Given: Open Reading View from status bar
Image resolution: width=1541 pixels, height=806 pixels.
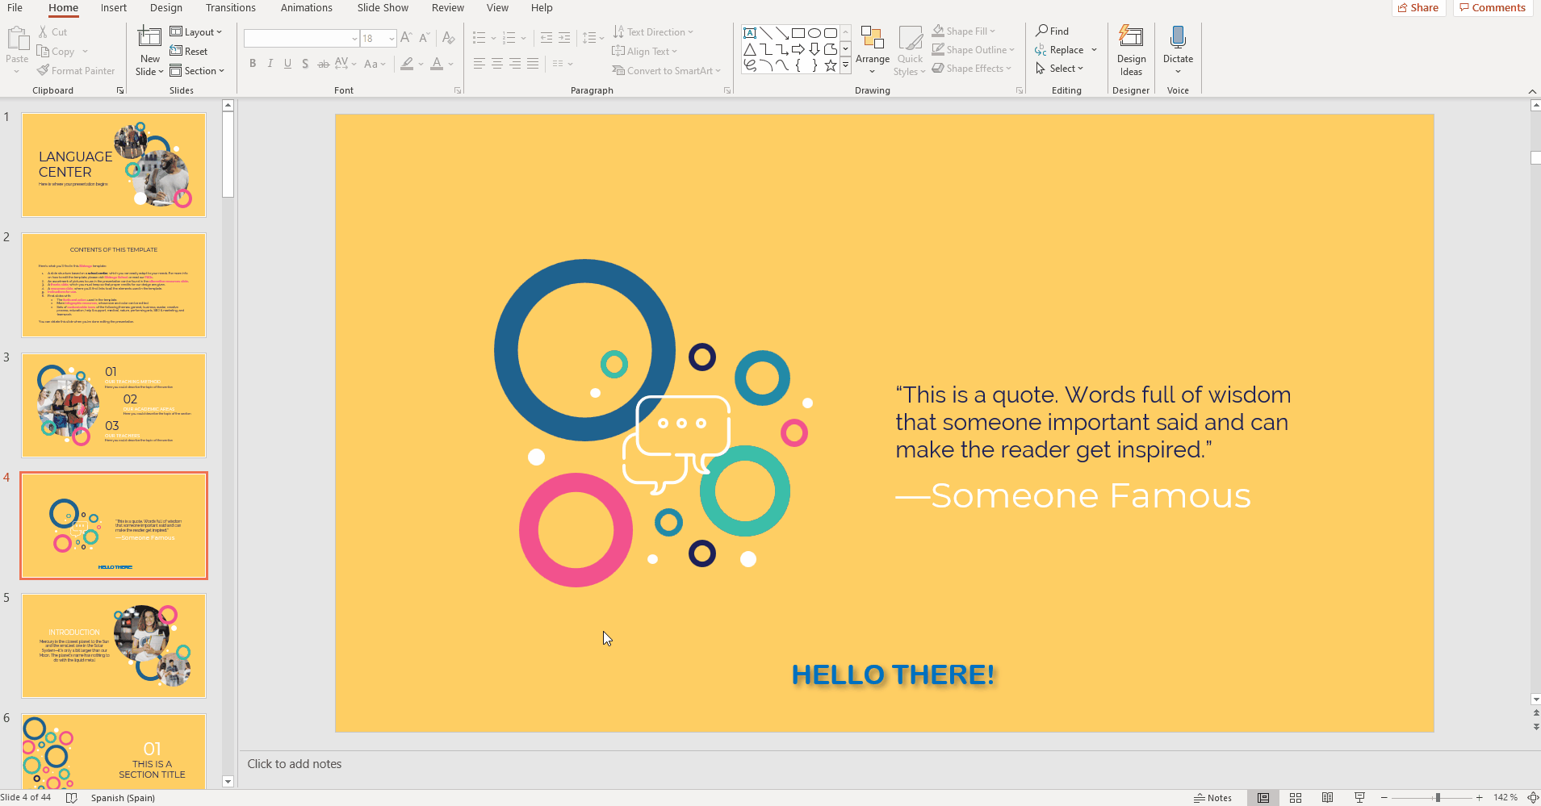Looking at the screenshot, I should (x=1327, y=798).
